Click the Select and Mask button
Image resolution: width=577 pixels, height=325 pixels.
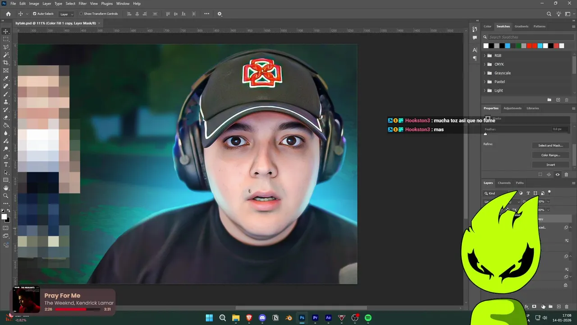coord(550,145)
